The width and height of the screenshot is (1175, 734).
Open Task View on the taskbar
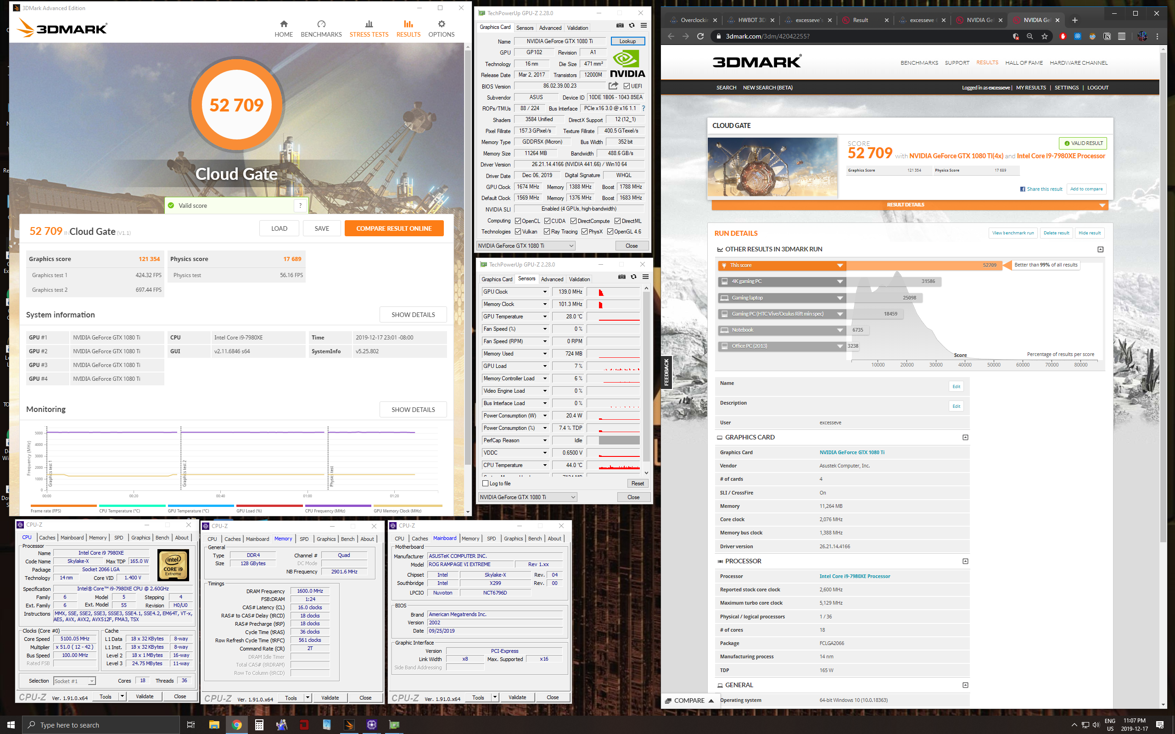click(x=191, y=725)
